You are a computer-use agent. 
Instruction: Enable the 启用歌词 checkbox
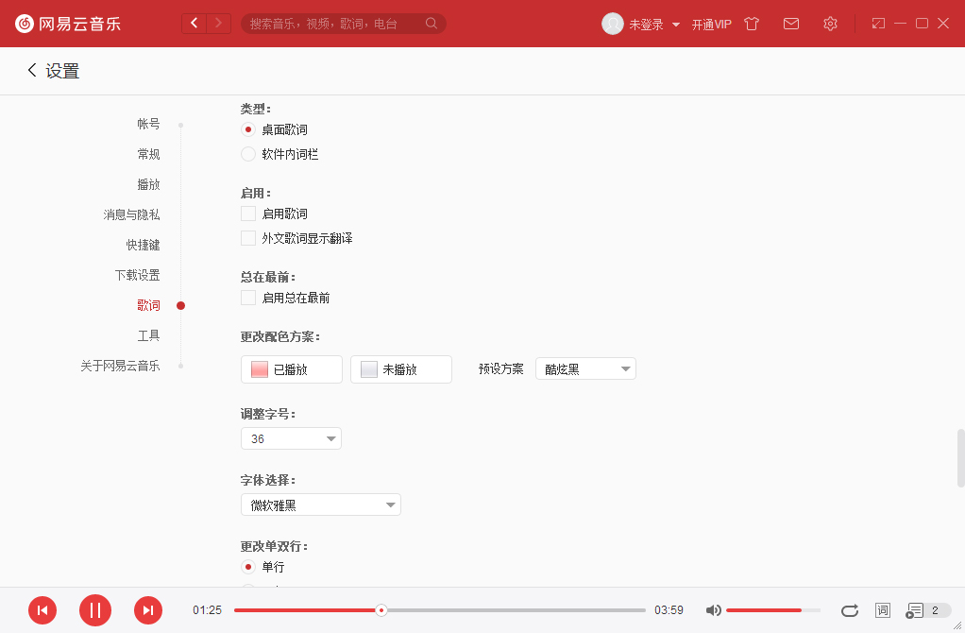(248, 214)
